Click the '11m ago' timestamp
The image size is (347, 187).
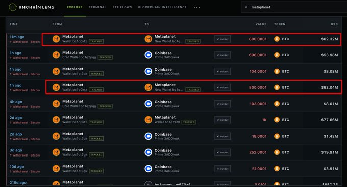point(17,37)
